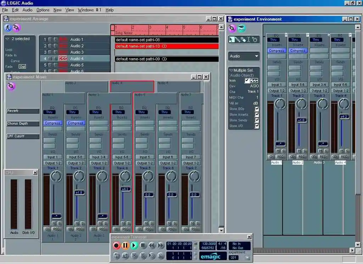Click the +4.2 volume fader on Mixer Track 4
The image size is (363, 264).
(125, 189)
